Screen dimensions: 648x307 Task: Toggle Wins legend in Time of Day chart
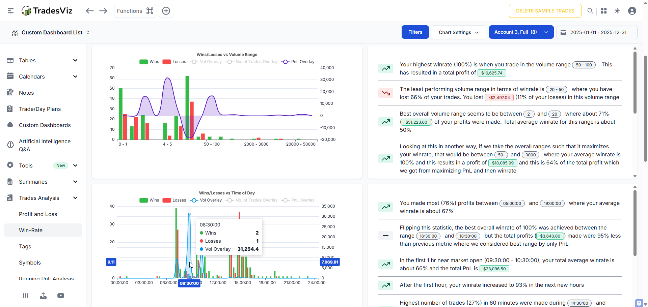[x=149, y=200]
